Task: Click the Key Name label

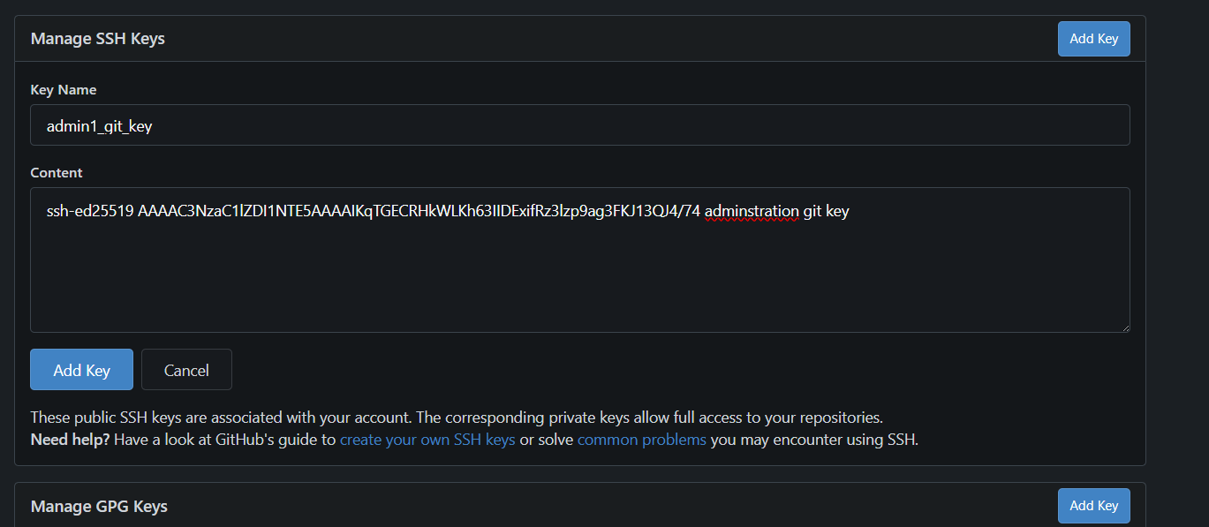Action: coord(64,90)
